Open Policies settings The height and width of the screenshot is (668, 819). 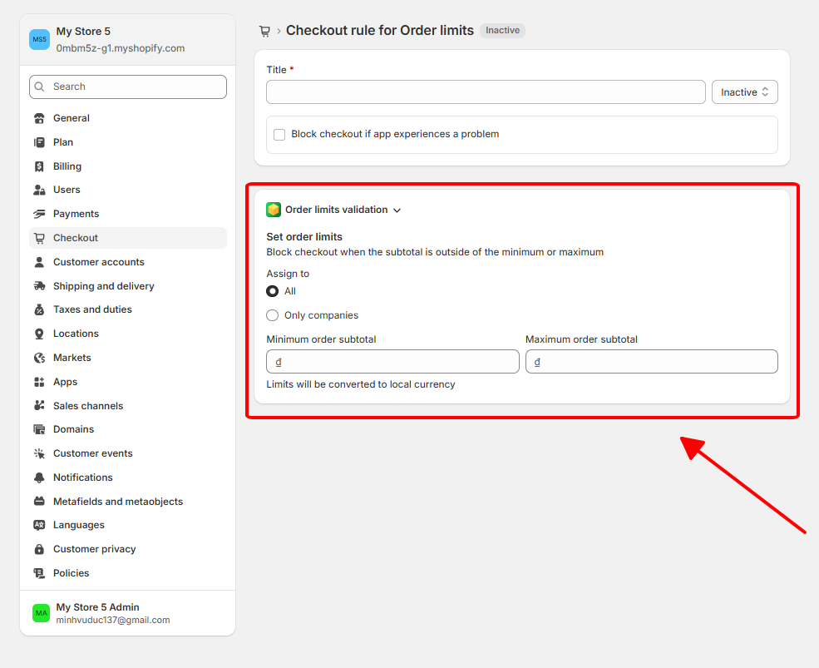pos(128,573)
